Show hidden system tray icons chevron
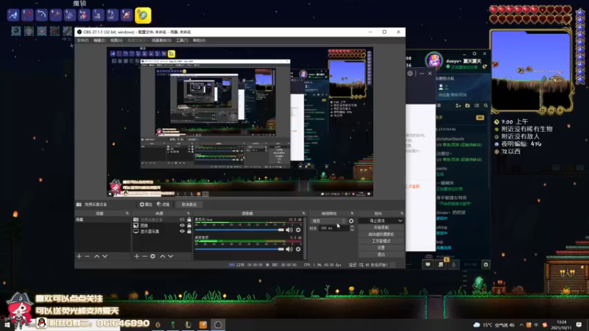 click(x=521, y=324)
